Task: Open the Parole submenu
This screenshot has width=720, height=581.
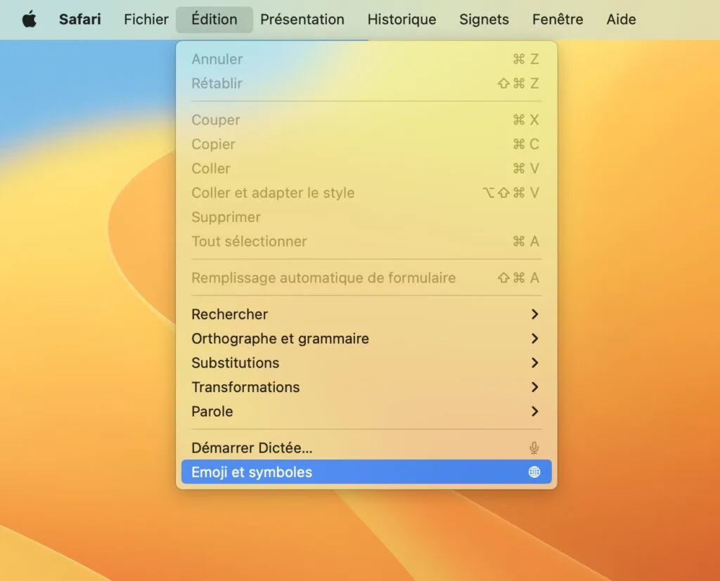Action: 366,412
